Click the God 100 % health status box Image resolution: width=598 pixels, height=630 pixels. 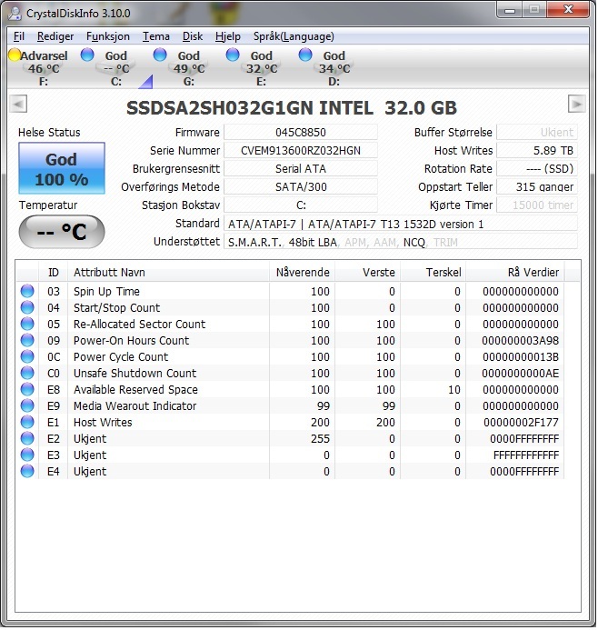(62, 168)
